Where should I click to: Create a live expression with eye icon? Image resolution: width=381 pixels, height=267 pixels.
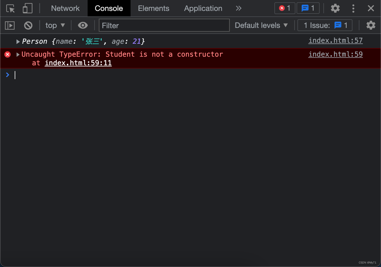point(83,26)
